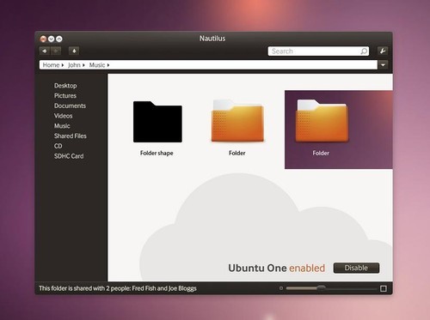Click the highlighted orange Folder icon
This screenshot has height=320, width=430.
[322, 121]
